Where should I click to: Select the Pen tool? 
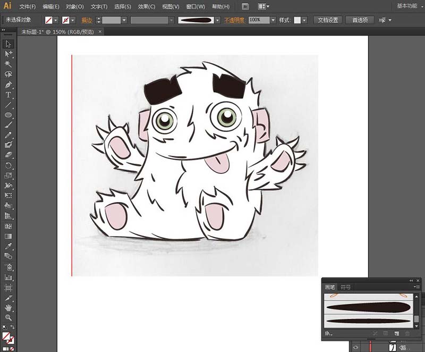[x=8, y=85]
